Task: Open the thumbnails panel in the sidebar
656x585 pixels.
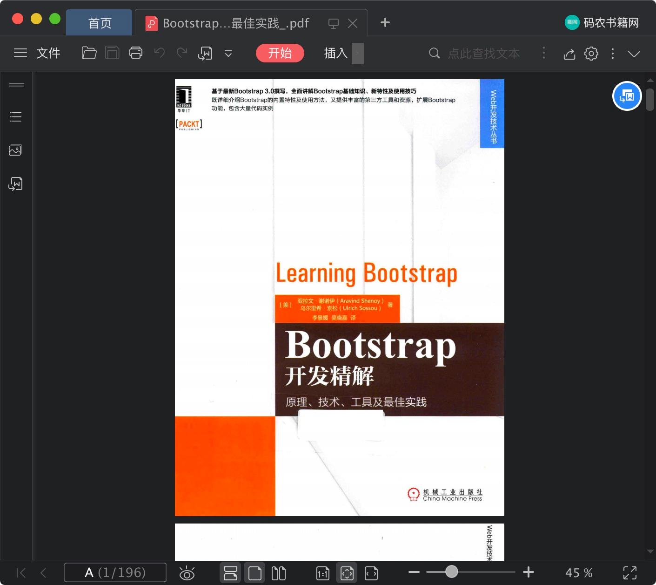Action: (x=15, y=150)
